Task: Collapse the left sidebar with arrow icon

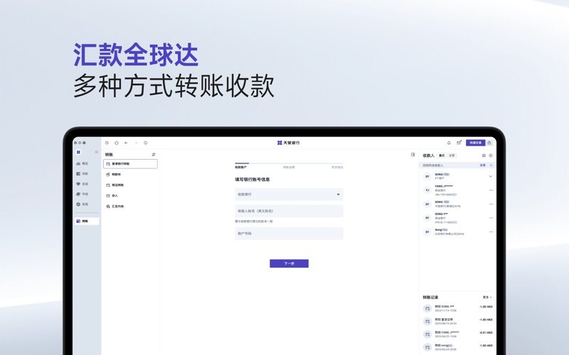Action: 96,152
